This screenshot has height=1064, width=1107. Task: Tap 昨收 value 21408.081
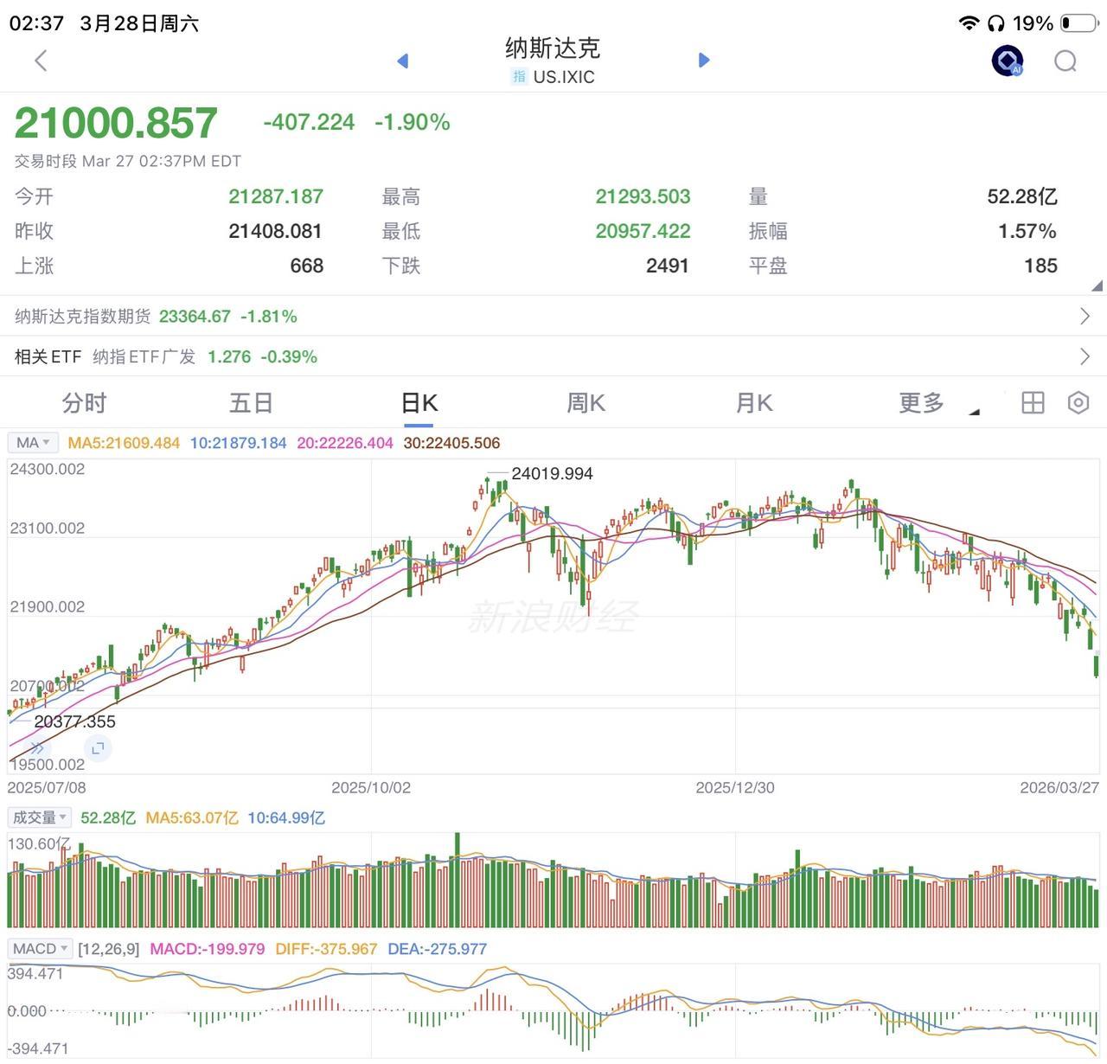coord(275,231)
